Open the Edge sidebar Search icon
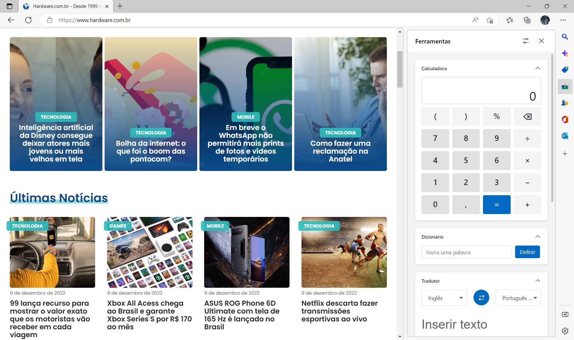This screenshot has width=574, height=340. point(565,37)
